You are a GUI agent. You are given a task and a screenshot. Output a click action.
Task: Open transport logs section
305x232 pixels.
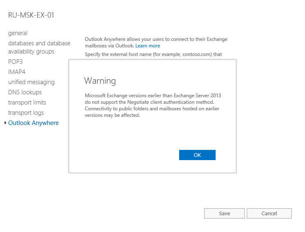[x=26, y=113]
